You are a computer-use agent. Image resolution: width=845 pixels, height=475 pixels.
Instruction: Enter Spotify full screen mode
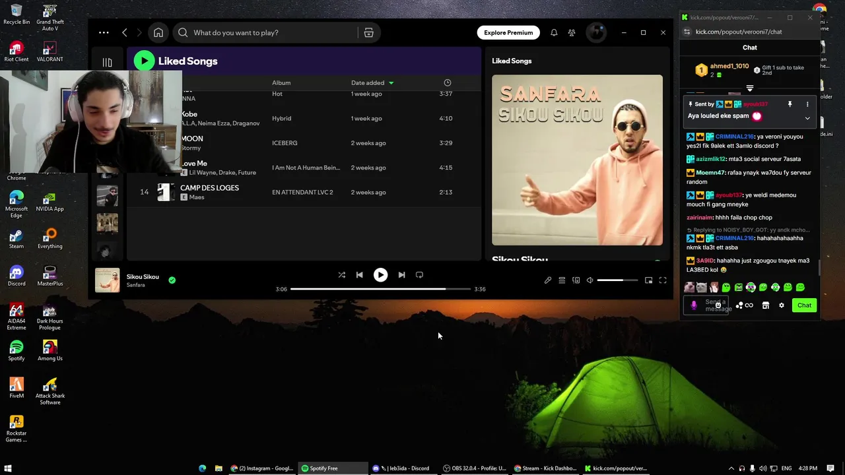click(x=663, y=280)
